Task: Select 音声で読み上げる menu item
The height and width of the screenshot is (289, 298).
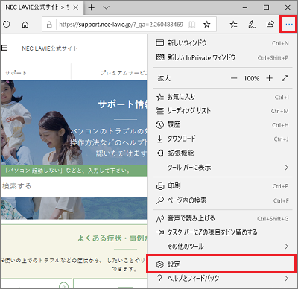Action: pos(221,219)
